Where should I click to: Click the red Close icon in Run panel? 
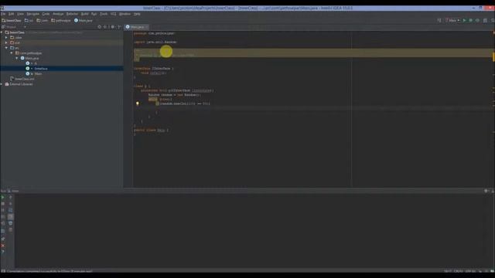click(3, 246)
